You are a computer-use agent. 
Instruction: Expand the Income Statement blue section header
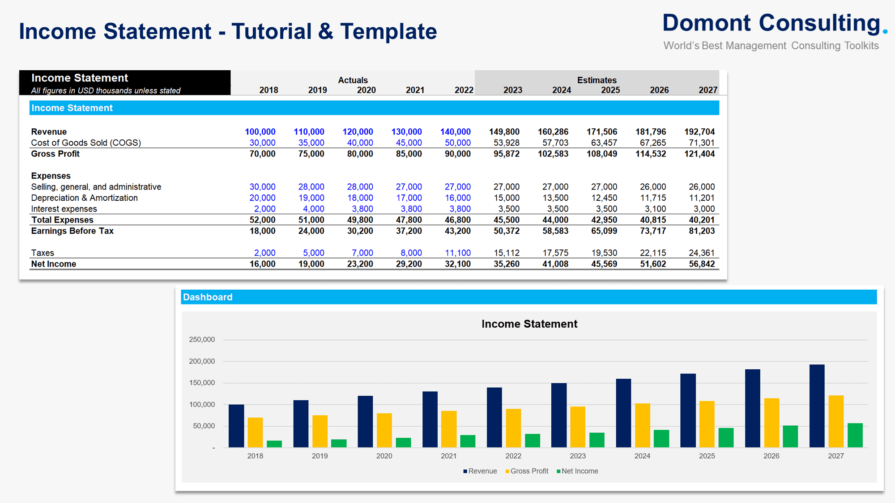72,108
